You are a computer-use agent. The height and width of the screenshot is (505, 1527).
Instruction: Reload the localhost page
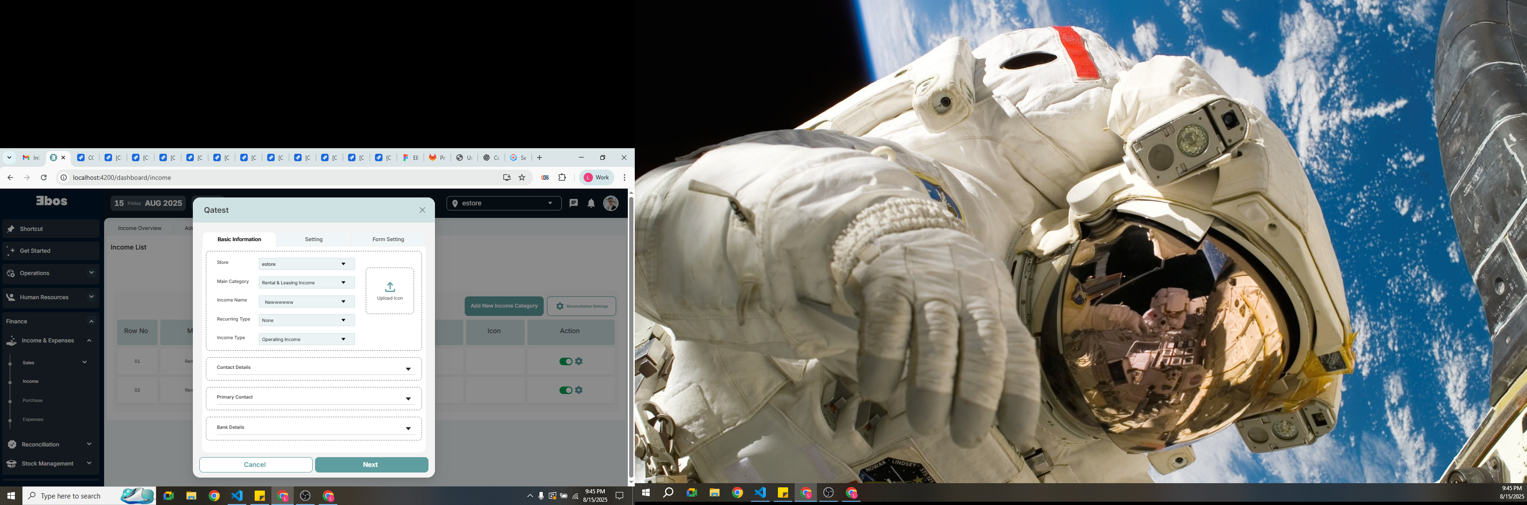point(43,177)
